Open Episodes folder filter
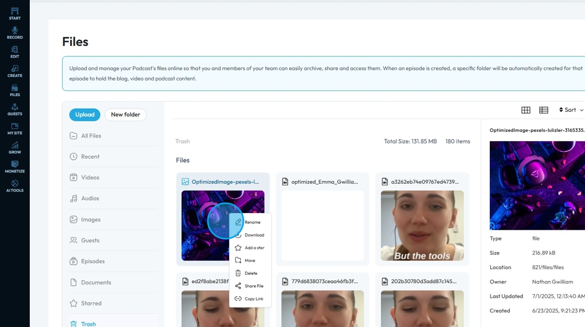Screen dimensions: 585x327 pyautogui.click(x=113, y=261)
